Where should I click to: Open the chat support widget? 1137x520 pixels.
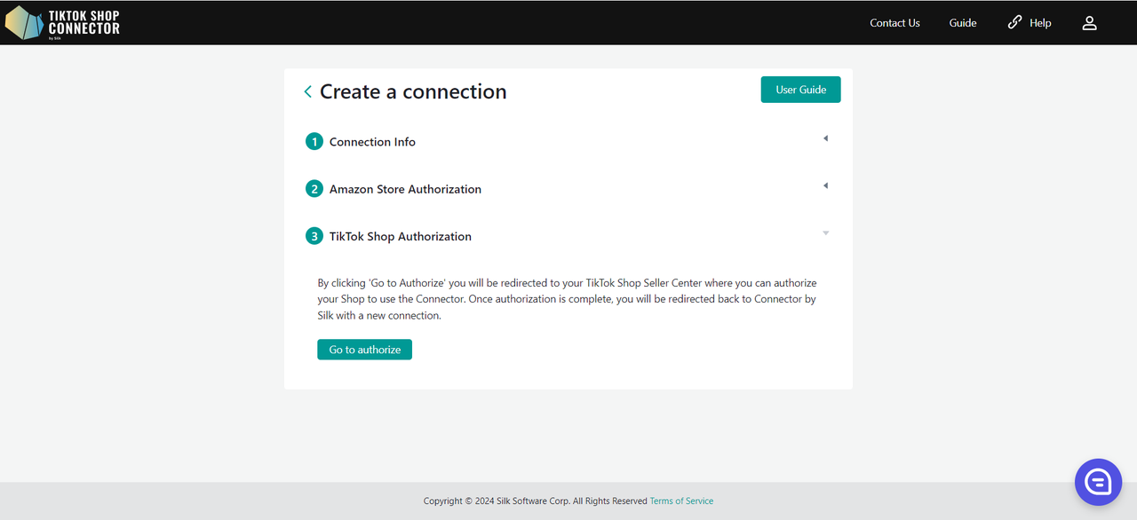pyautogui.click(x=1098, y=482)
